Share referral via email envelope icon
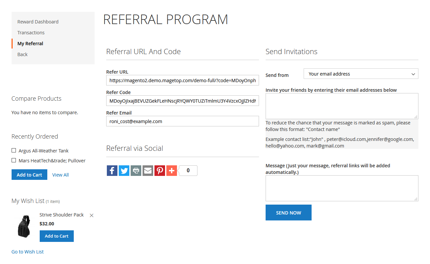 click(x=148, y=171)
